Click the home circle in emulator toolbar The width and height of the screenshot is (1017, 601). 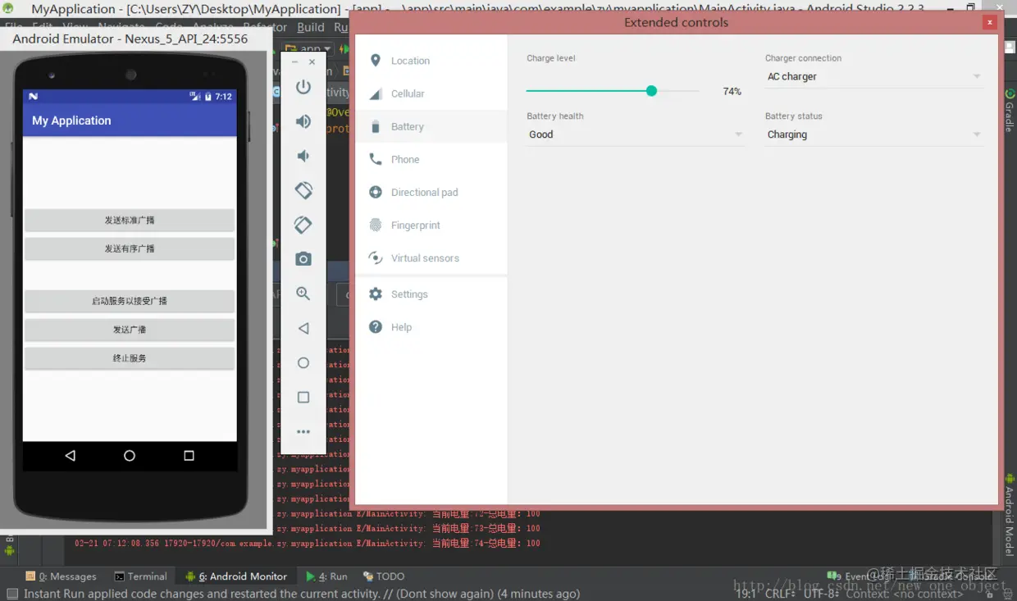(303, 362)
